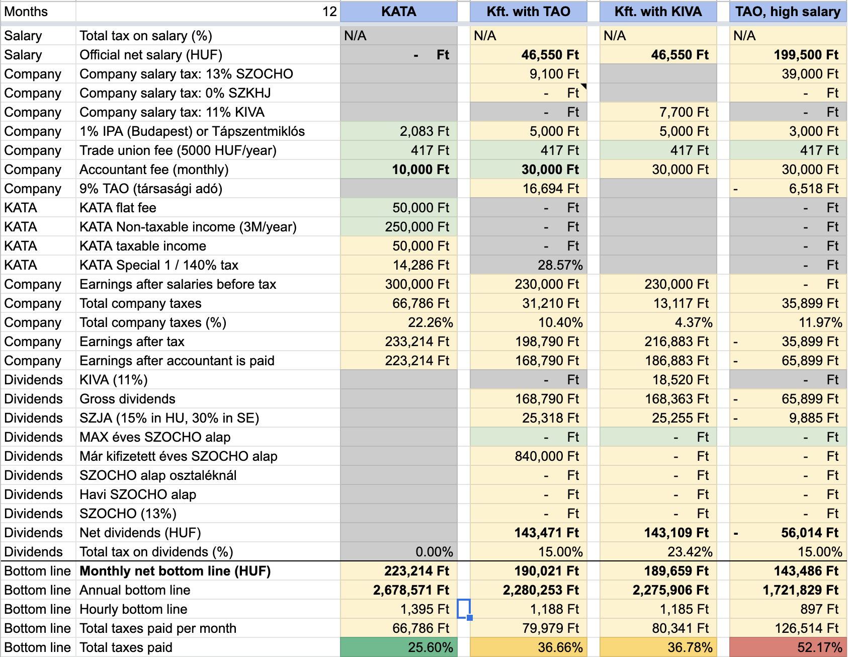Viewport: 848px width, 657px height.
Task: Select the 199,500 Ft official net salary cell
Action: tap(788, 55)
